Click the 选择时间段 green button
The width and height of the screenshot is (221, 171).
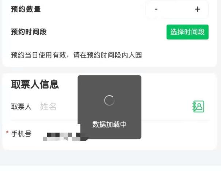click(187, 32)
